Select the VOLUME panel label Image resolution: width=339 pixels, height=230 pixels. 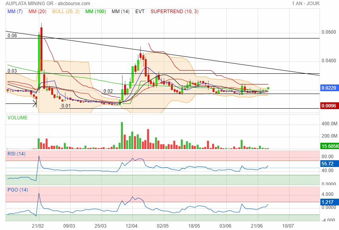[17, 118]
